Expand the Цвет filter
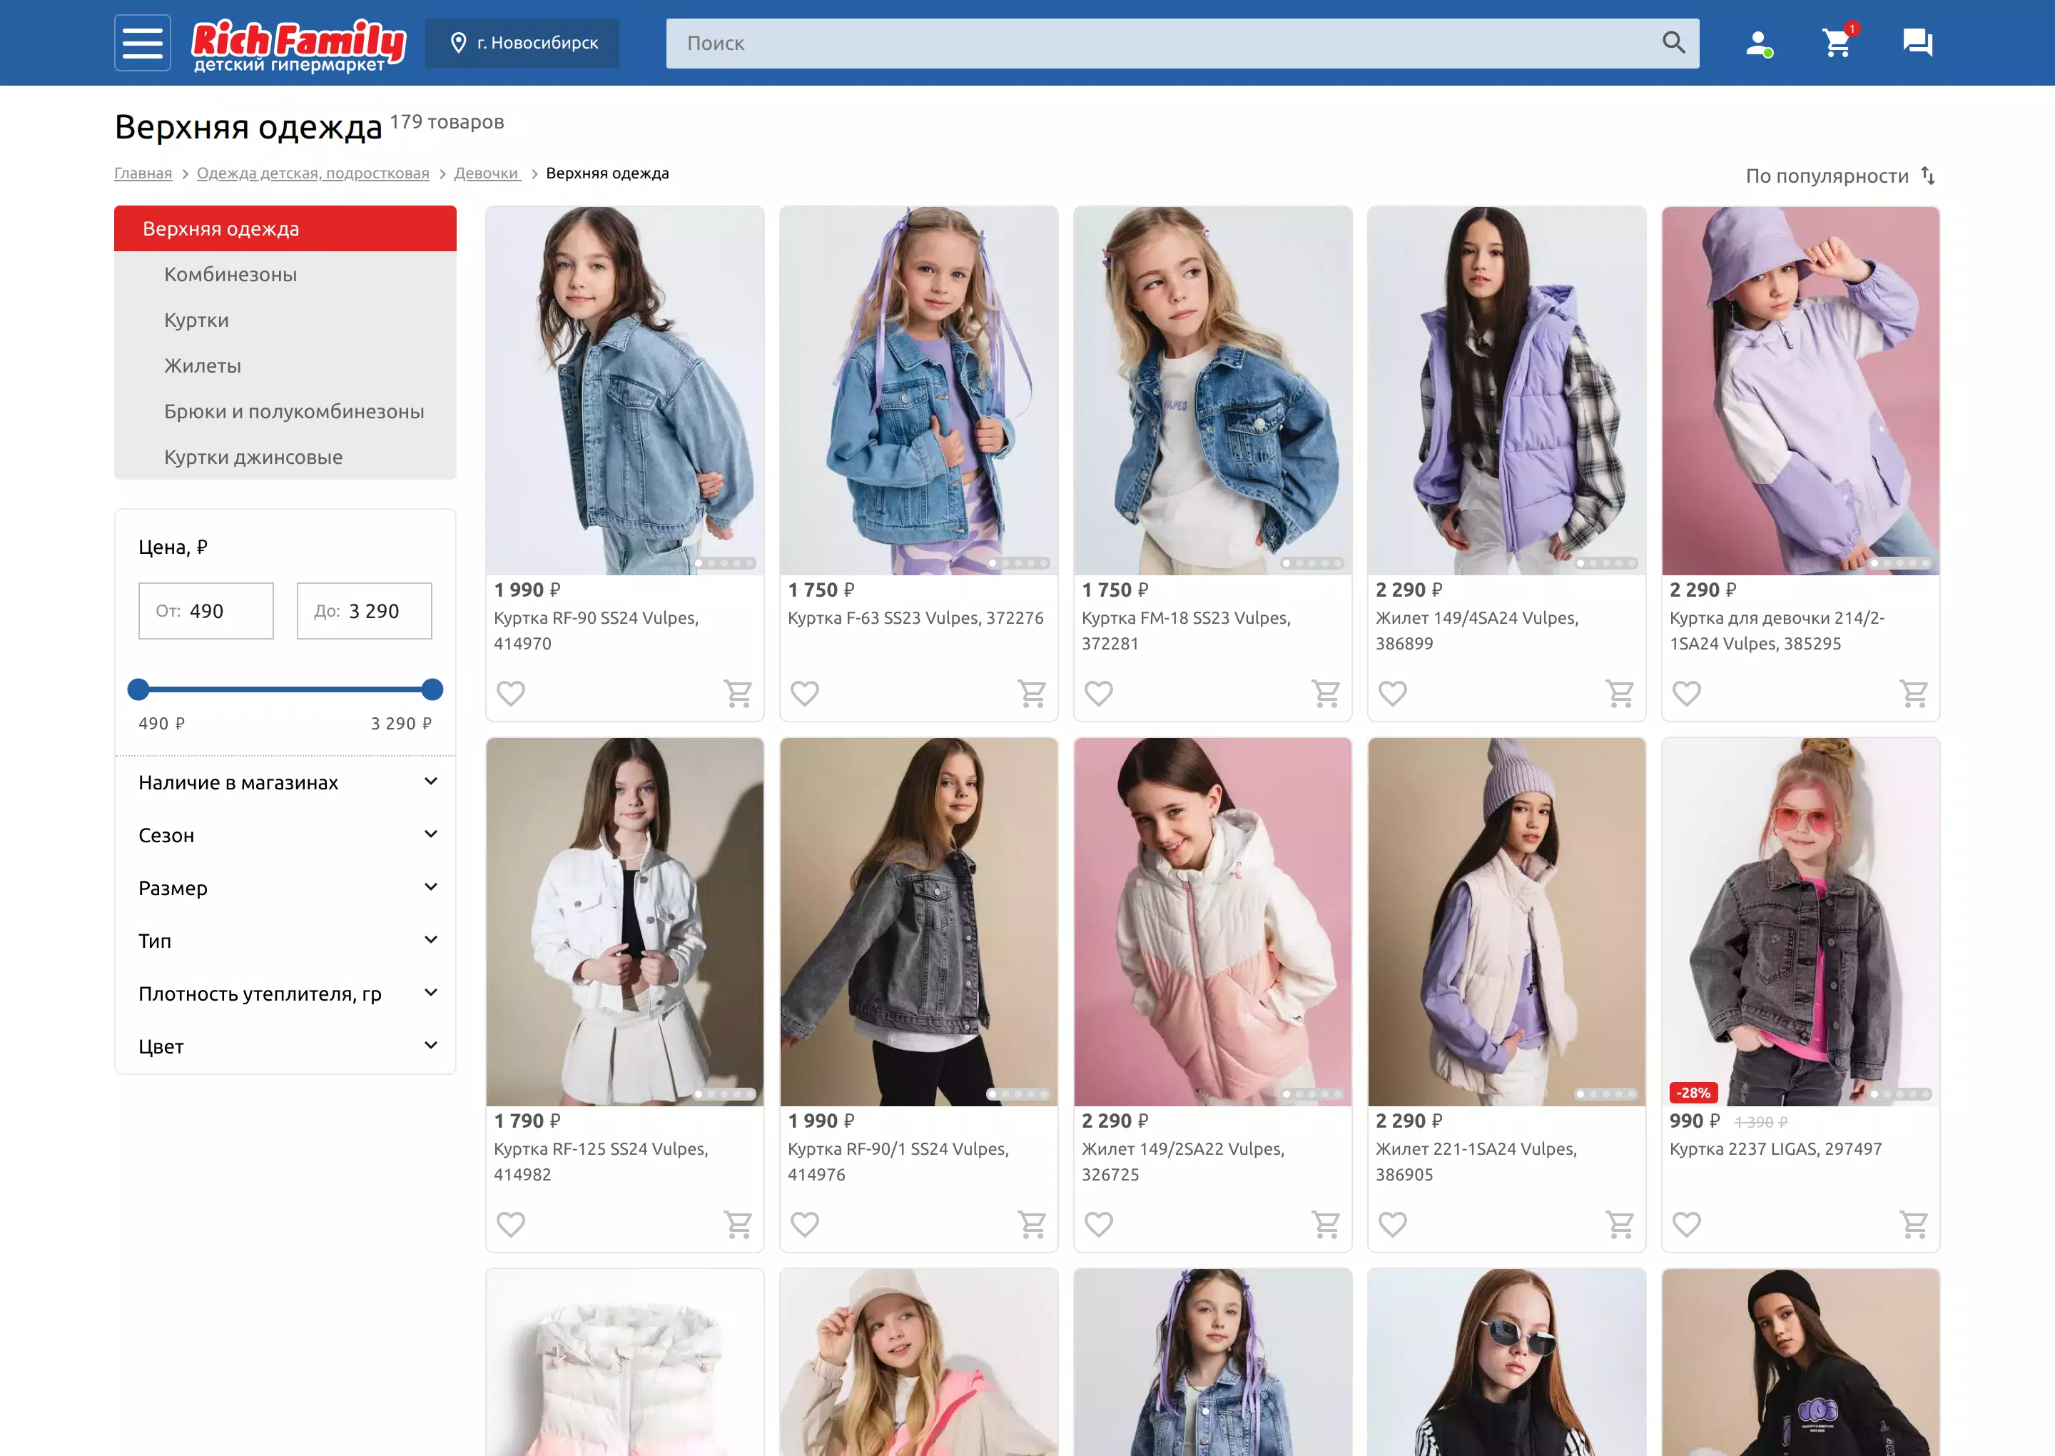2055x1456 pixels. [x=286, y=1047]
